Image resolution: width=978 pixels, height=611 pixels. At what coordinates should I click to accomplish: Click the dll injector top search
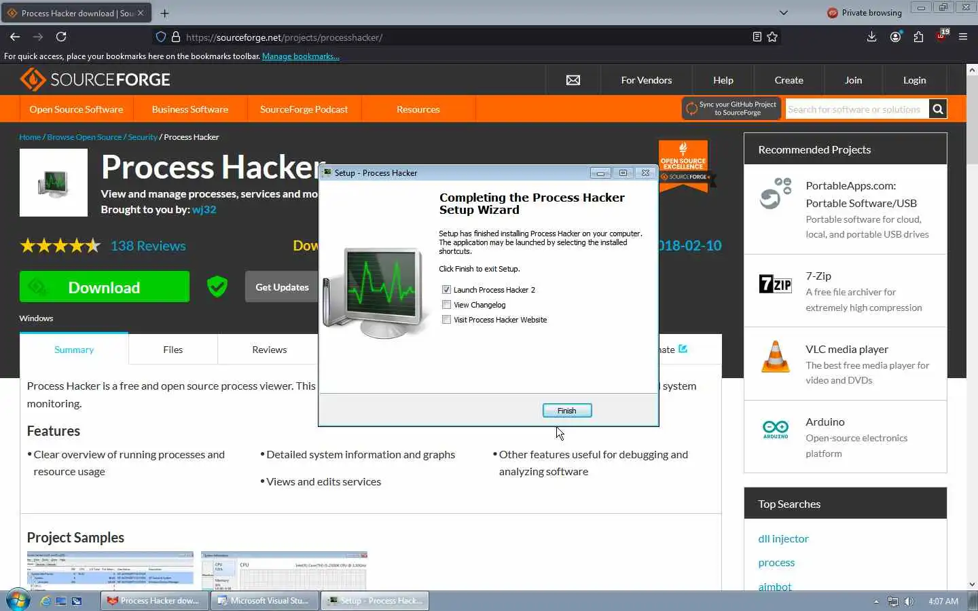click(x=784, y=539)
